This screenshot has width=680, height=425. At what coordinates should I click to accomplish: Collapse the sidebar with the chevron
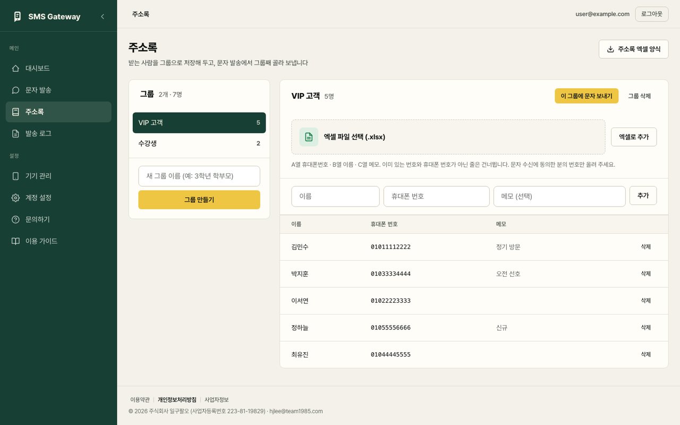pos(103,16)
